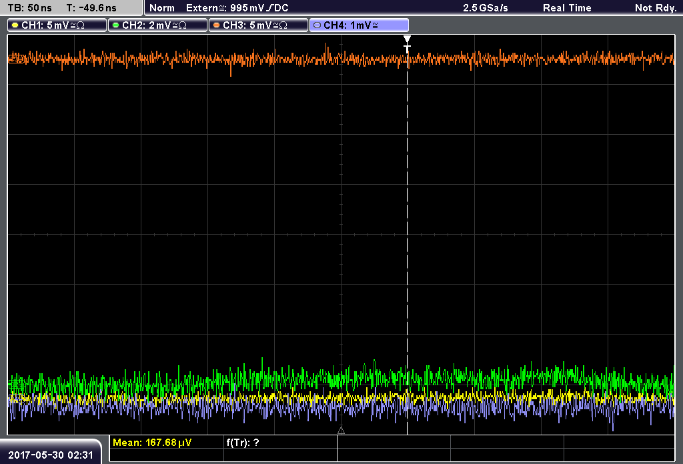This screenshot has width=683, height=464.
Task: Click the yellow CH1 indicator dot
Action: (x=15, y=25)
